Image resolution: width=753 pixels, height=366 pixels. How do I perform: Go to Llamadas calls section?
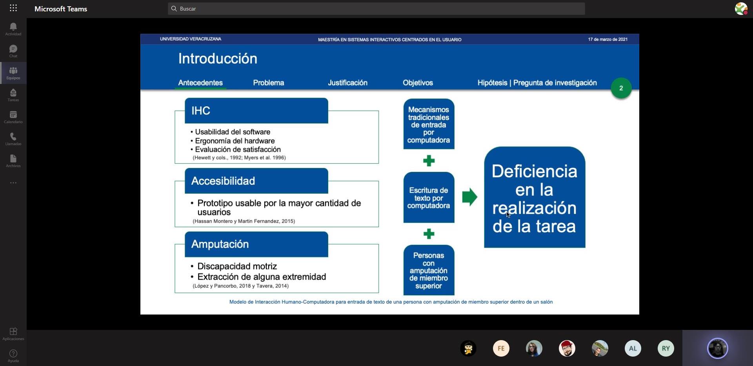(13, 138)
